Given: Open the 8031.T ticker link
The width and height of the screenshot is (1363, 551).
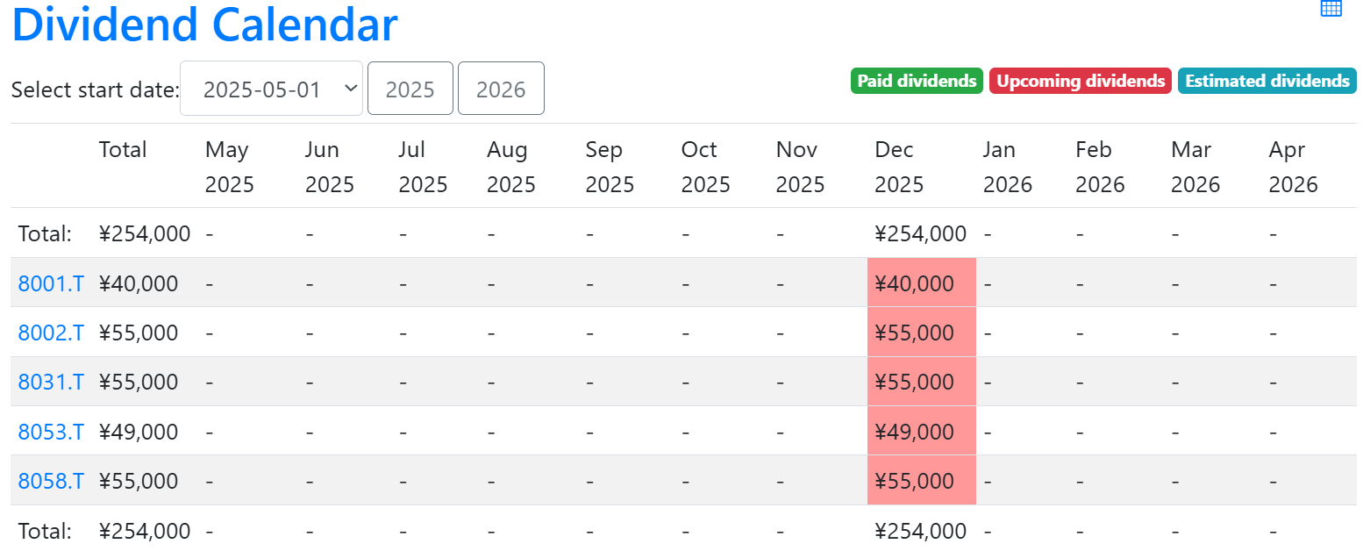Looking at the screenshot, I should (51, 382).
